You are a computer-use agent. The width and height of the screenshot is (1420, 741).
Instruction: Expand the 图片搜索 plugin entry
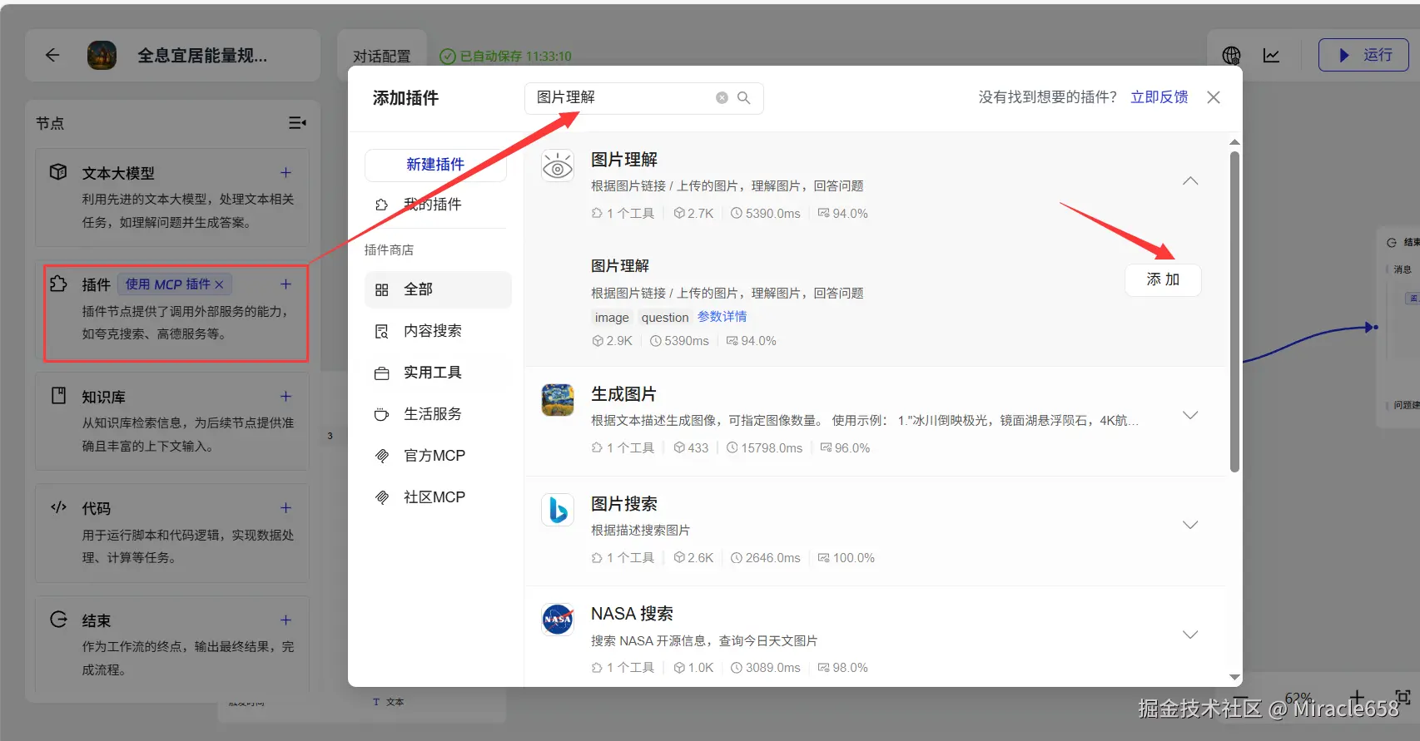pos(1190,525)
